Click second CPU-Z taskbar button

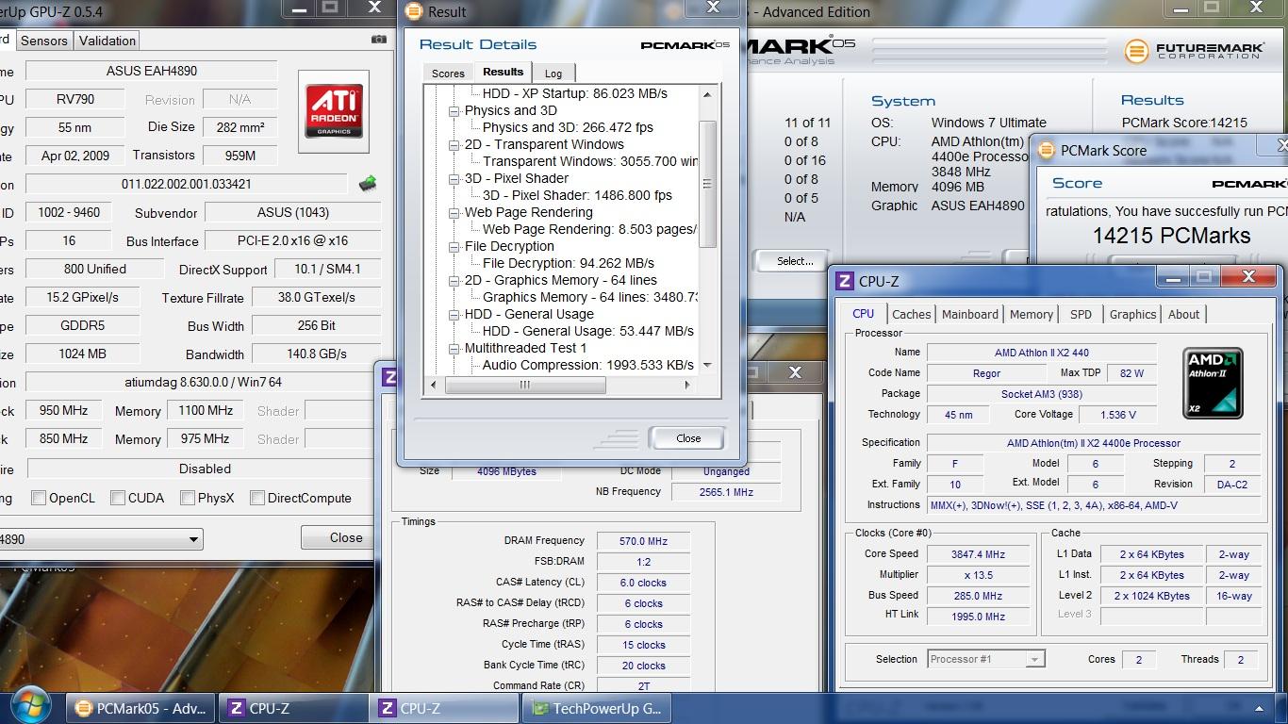tap(446, 709)
